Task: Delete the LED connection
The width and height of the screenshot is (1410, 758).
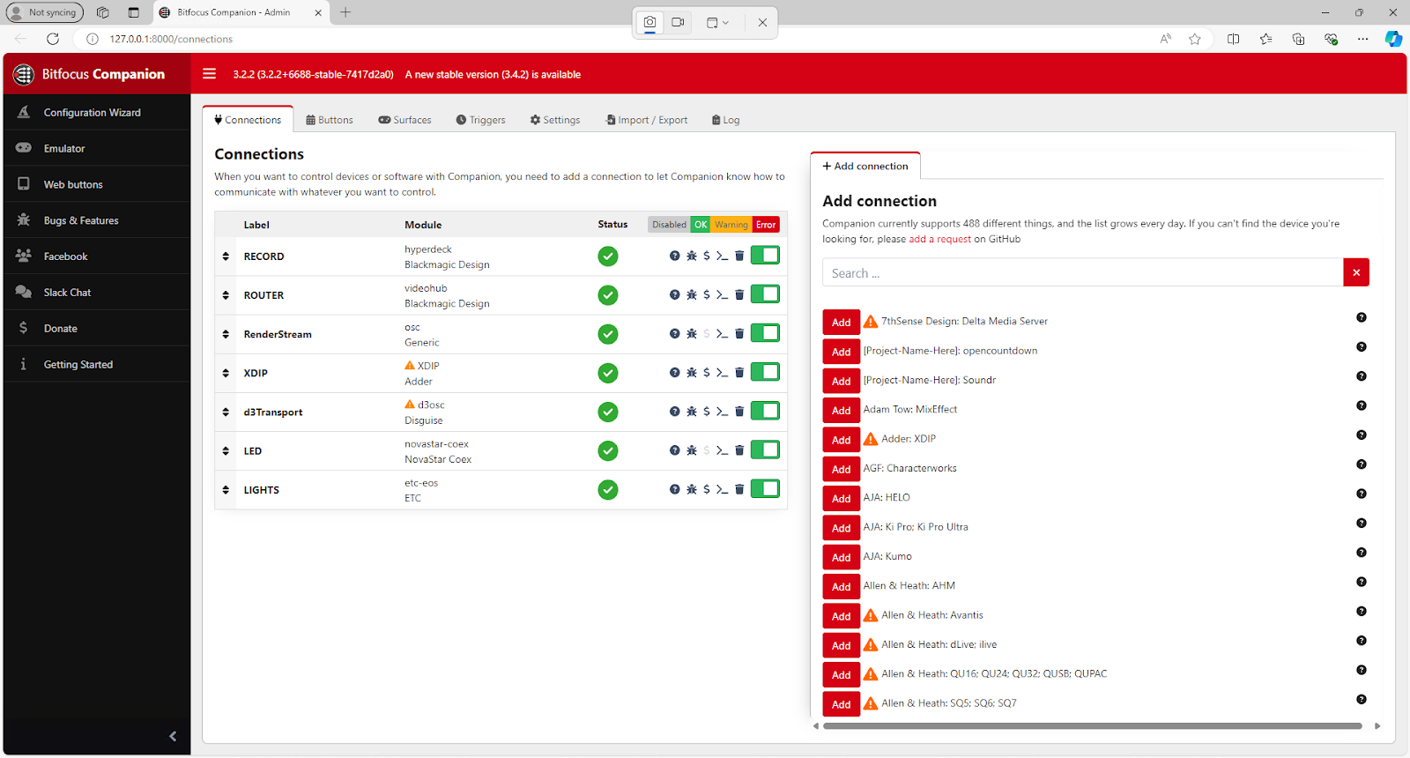Action: [739, 450]
